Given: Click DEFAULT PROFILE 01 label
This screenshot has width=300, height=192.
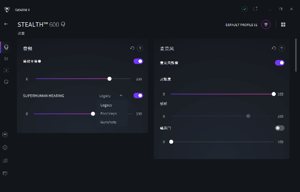Looking at the screenshot, I should (241, 25).
